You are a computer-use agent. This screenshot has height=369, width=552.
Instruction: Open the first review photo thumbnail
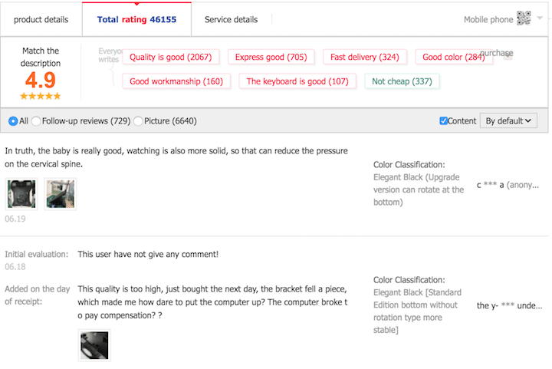tap(21, 194)
